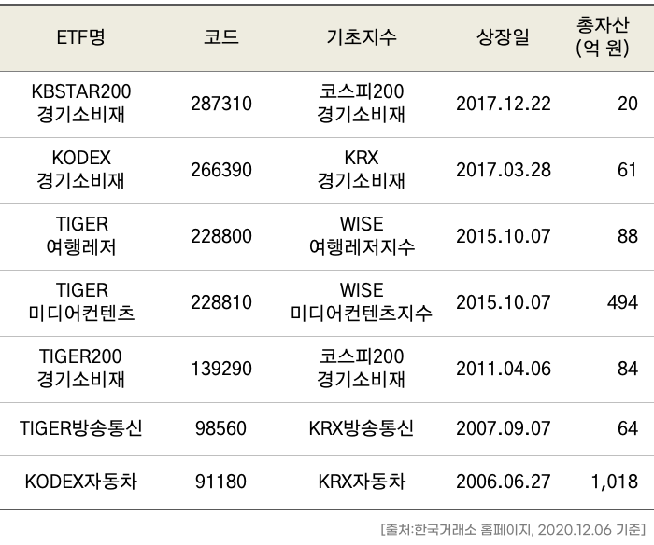Screen dimensions: 654x545
Task: Click ETF code 228810
Action: [220, 302]
